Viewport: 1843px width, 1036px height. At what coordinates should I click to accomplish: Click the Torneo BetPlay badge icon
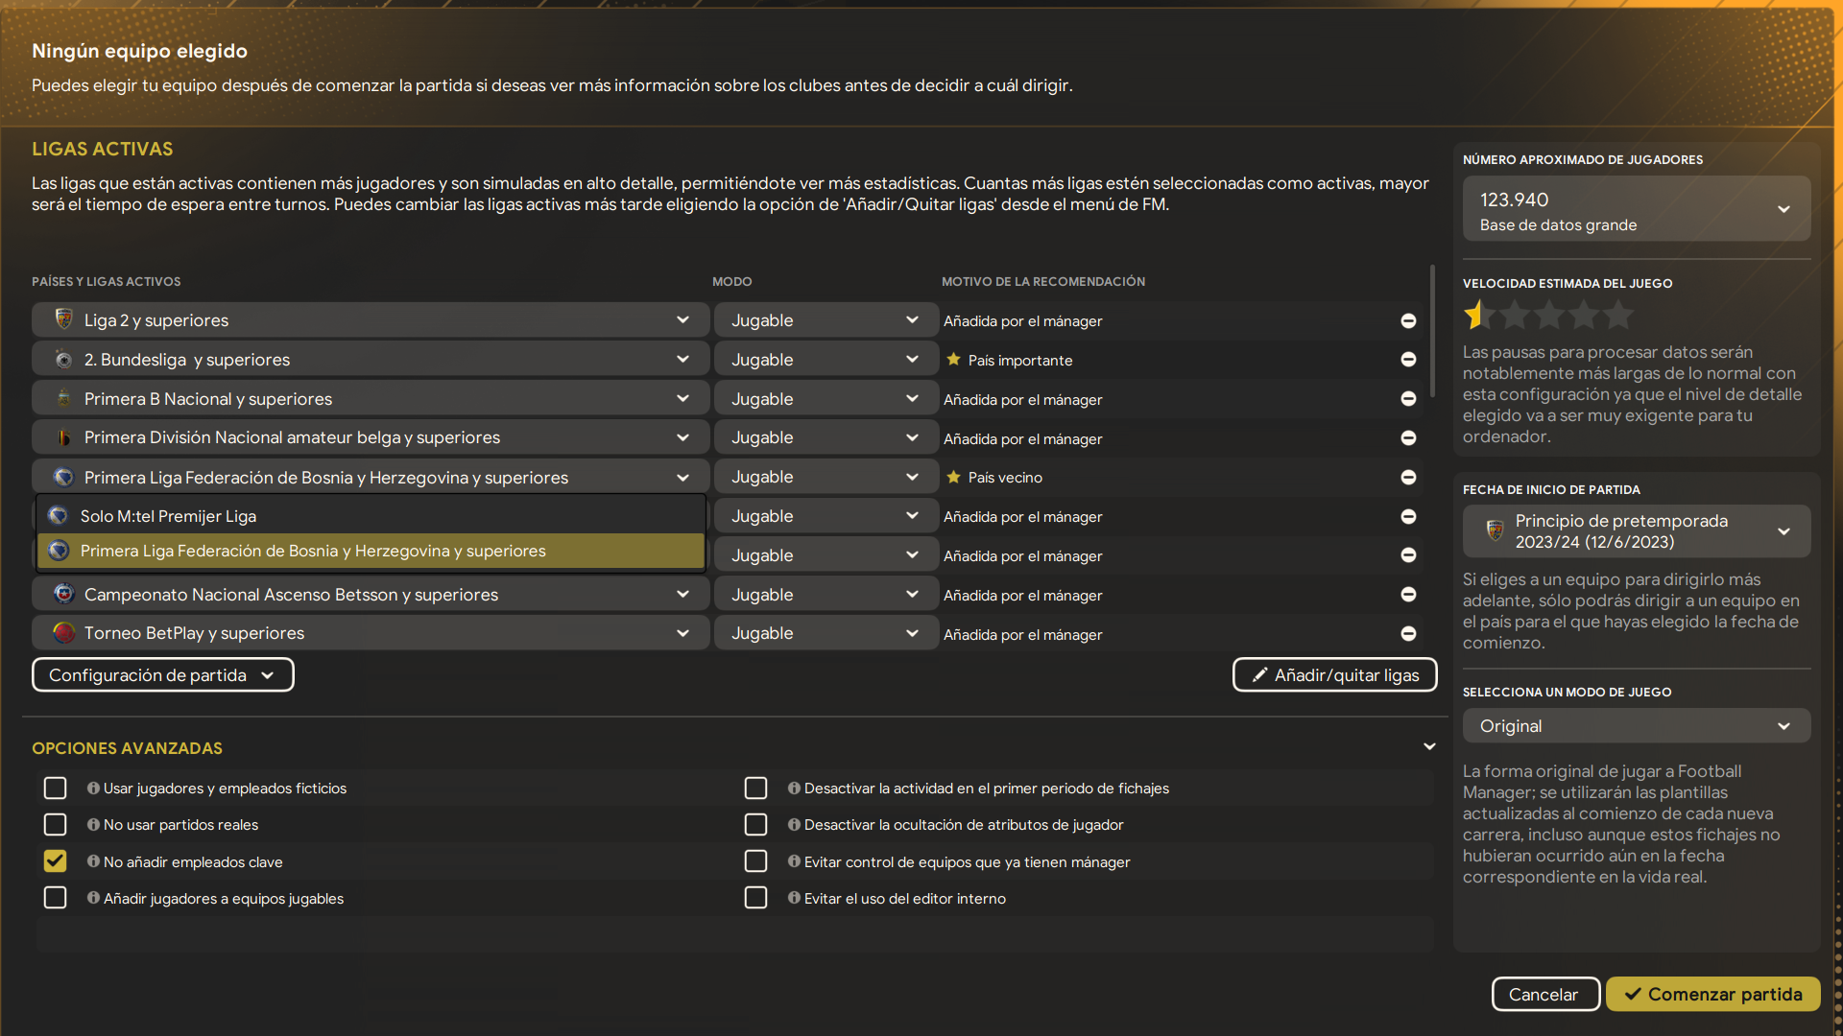64,633
